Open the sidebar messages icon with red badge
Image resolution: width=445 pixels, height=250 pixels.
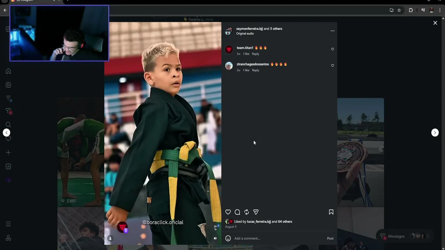(x=9, y=111)
